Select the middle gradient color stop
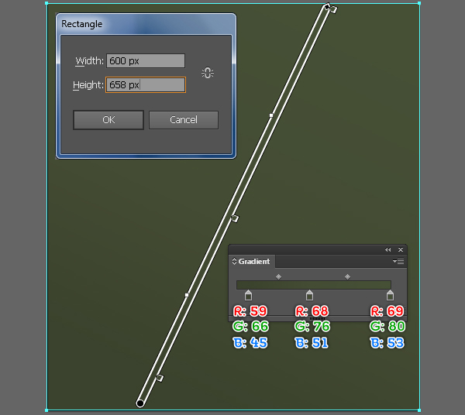 (x=309, y=295)
